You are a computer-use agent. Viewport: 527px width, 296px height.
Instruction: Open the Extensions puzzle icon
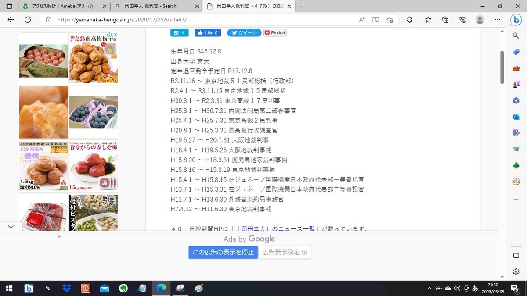[409, 20]
